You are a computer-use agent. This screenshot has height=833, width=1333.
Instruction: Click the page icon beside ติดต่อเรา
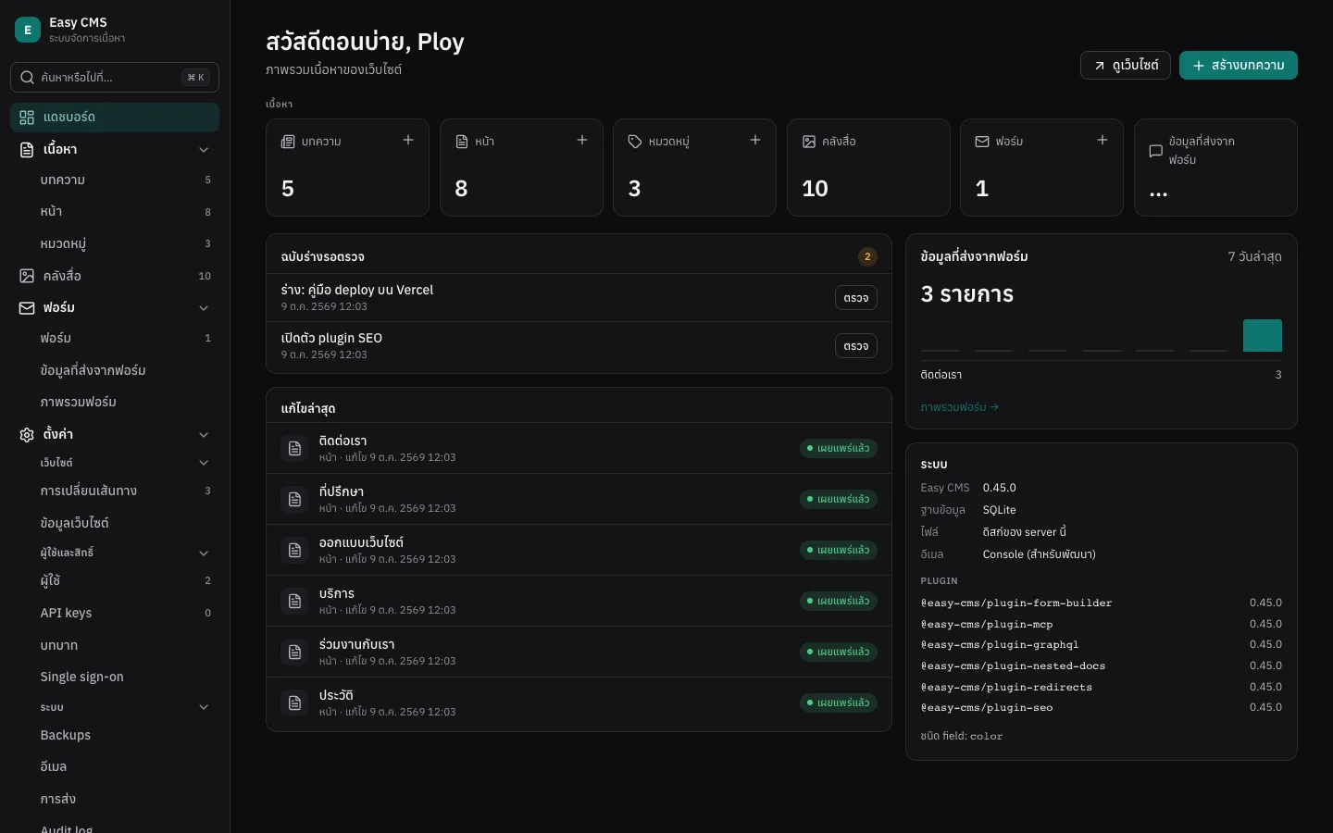[294, 448]
